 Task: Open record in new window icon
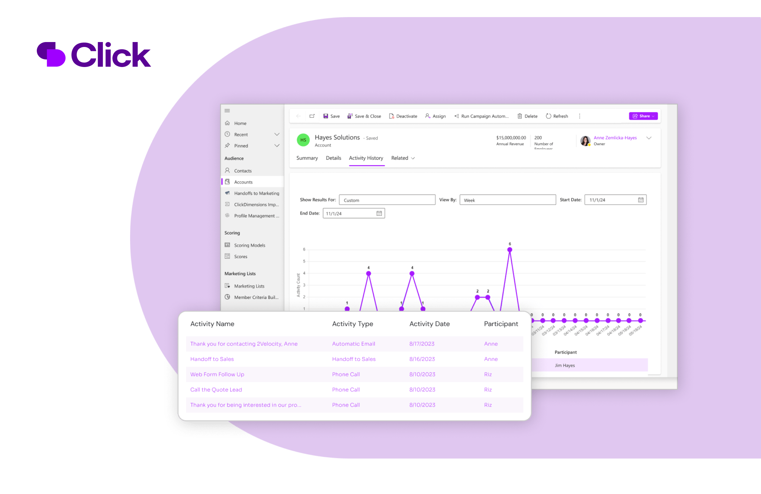pos(312,116)
